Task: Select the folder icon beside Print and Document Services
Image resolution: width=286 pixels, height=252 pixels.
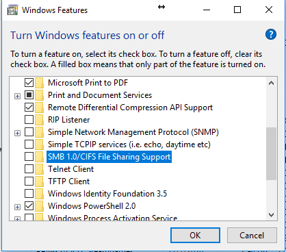Action: click(39, 95)
